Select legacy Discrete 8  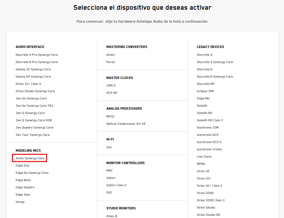[204, 69]
